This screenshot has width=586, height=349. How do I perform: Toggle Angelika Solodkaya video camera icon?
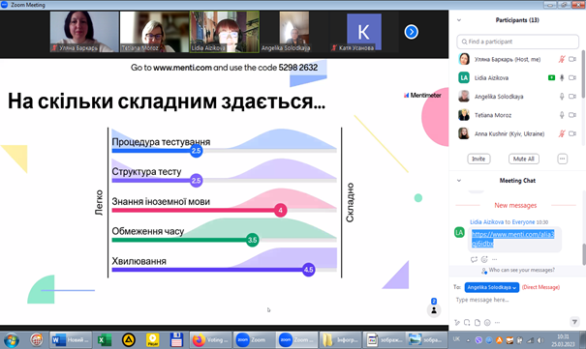tap(572, 97)
